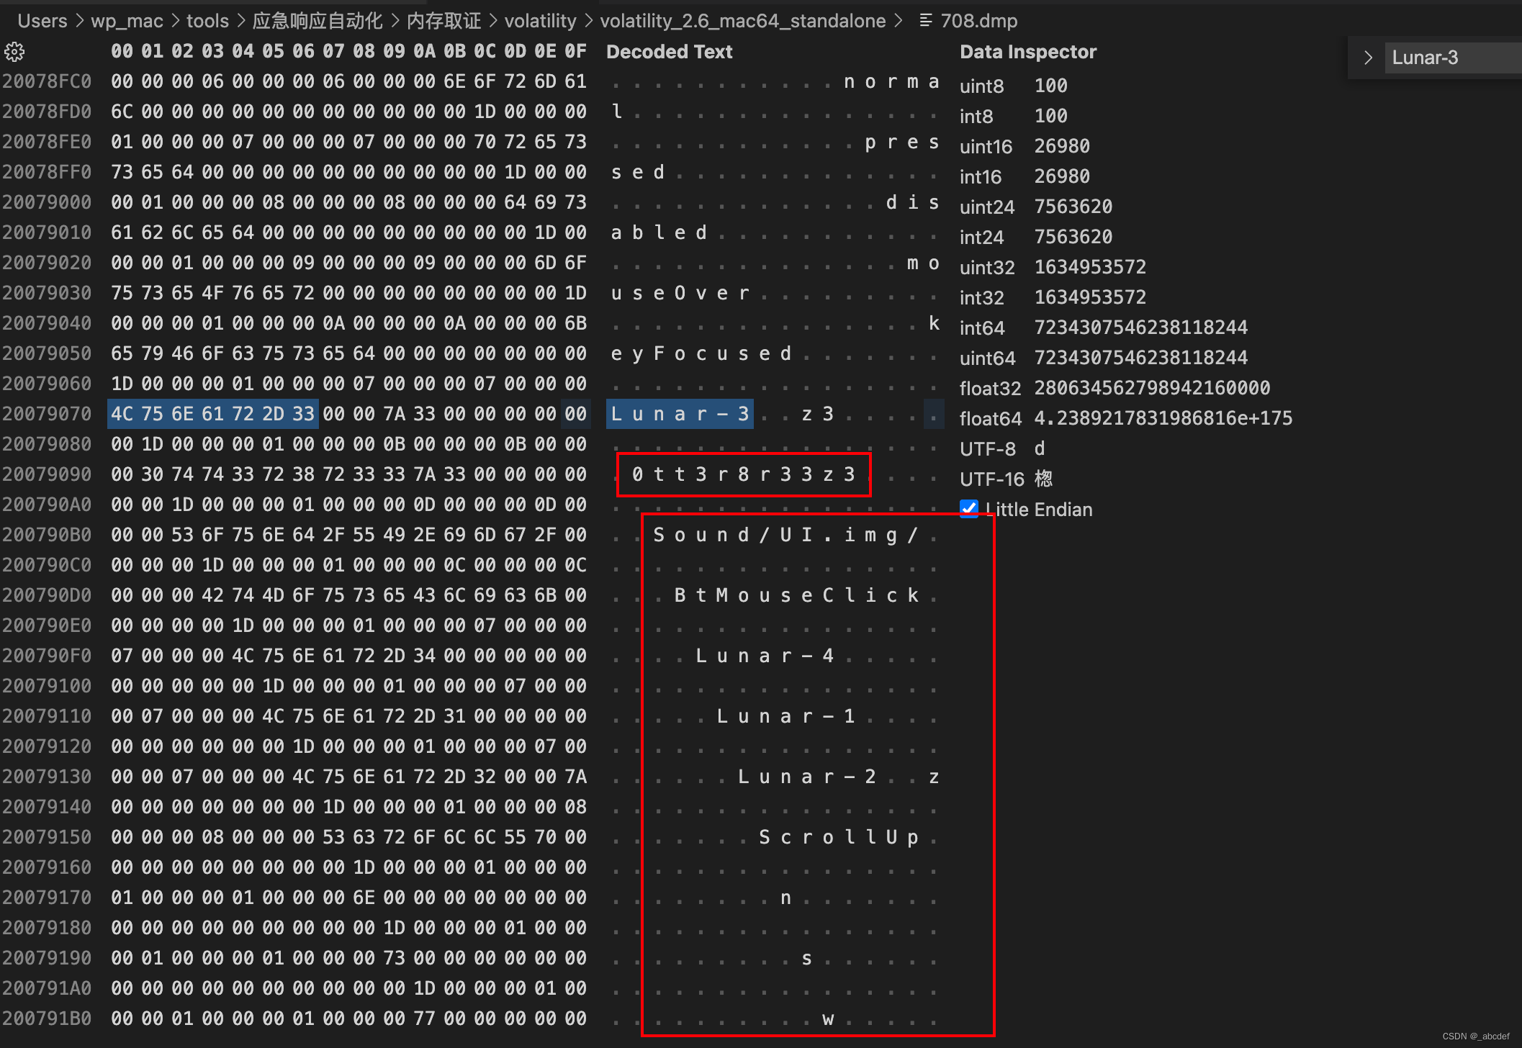Screen dimensions: 1522x1048
Task: Click the file icon beside 708.dmp
Action: point(924,21)
